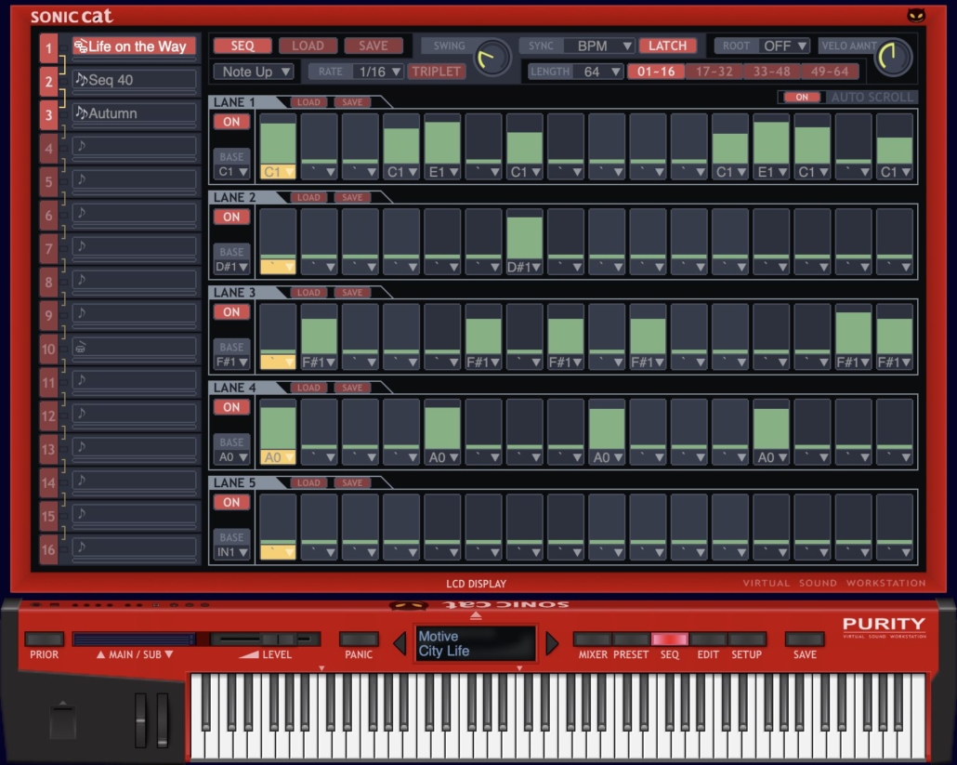Image resolution: width=957 pixels, height=765 pixels.
Task: Click the SAVE button in the top toolbar
Action: [374, 45]
